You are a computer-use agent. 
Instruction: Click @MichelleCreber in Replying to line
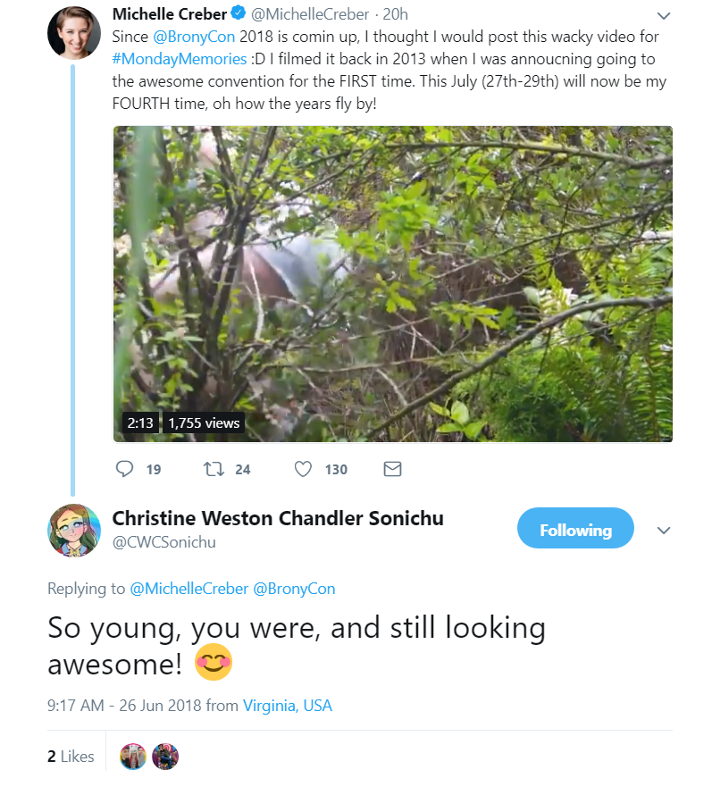pos(189,589)
